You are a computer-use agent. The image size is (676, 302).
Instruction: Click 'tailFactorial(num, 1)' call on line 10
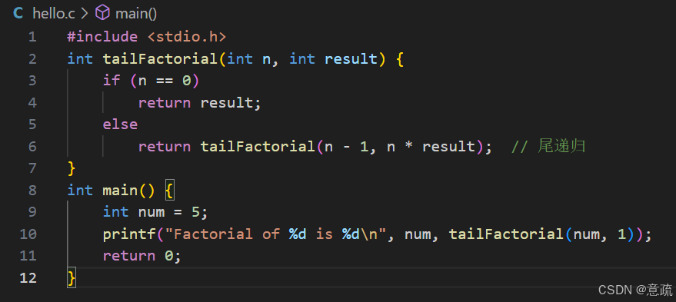coord(541,234)
